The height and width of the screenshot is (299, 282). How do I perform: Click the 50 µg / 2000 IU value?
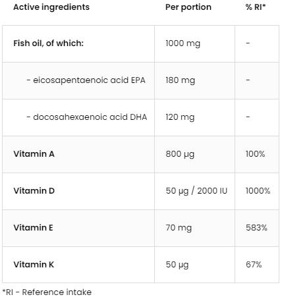click(x=196, y=191)
